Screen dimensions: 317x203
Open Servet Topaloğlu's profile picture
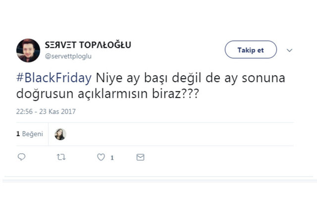coord(28,50)
